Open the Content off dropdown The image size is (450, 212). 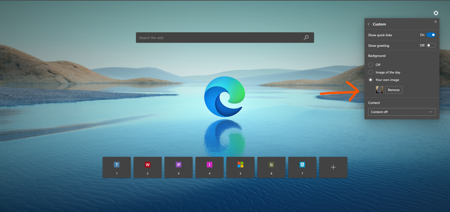[x=402, y=112]
